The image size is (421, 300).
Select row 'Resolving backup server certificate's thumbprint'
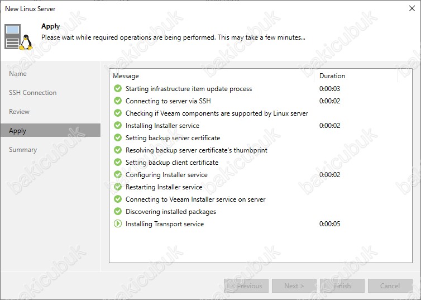tap(260, 150)
